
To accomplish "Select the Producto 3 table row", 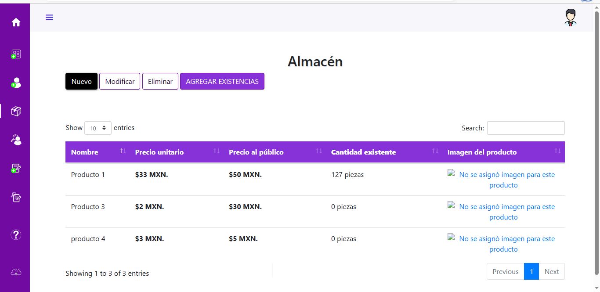I will (88, 207).
